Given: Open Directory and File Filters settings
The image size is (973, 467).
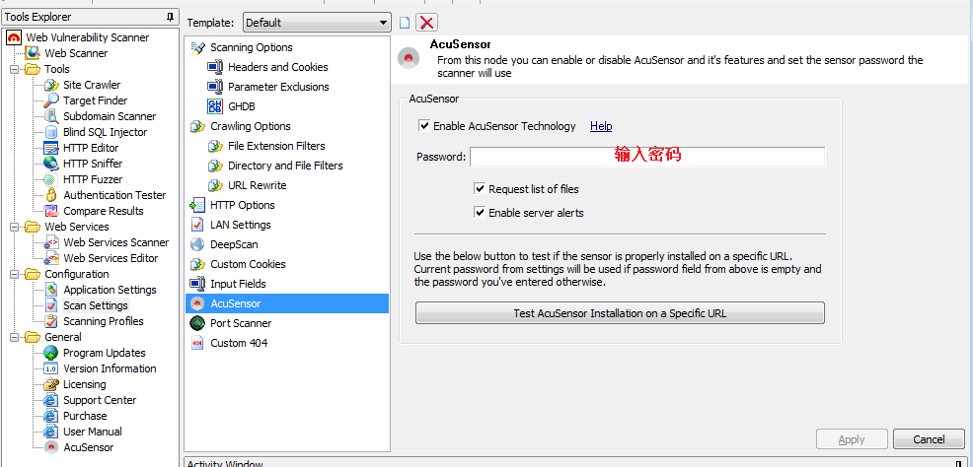Looking at the screenshot, I should [x=285, y=166].
